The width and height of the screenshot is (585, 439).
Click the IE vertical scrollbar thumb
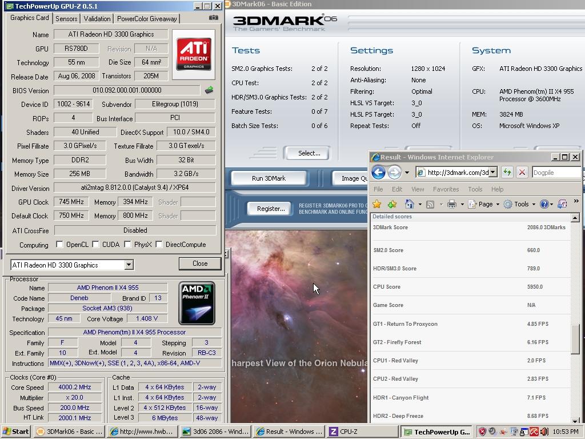point(575,339)
